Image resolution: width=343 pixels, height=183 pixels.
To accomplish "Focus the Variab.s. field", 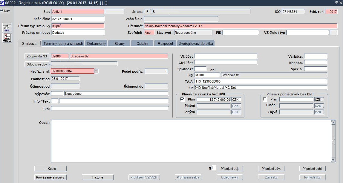I will pyautogui.click(x=316, y=56).
